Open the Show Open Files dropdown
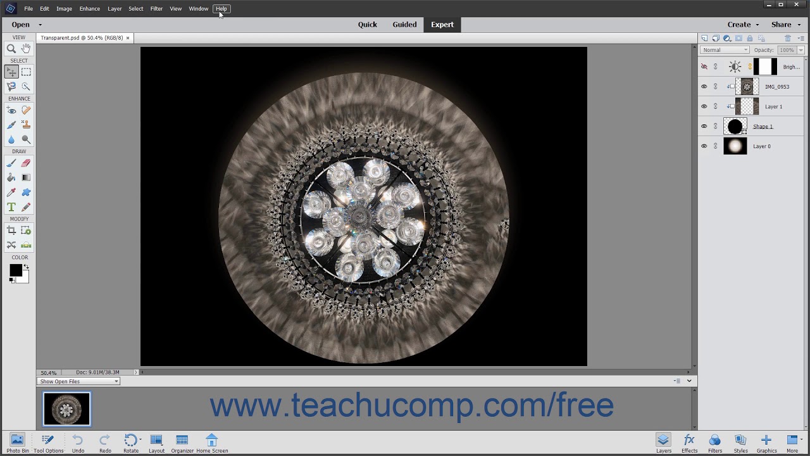Image resolution: width=810 pixels, height=456 pixels. pyautogui.click(x=79, y=381)
